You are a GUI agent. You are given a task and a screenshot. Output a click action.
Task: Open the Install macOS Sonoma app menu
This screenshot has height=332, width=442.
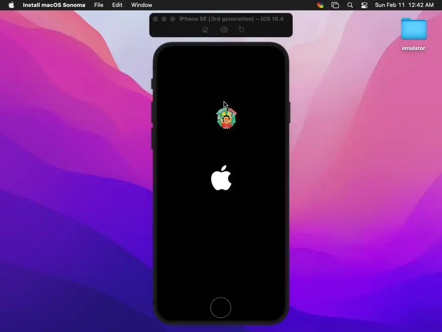point(54,5)
